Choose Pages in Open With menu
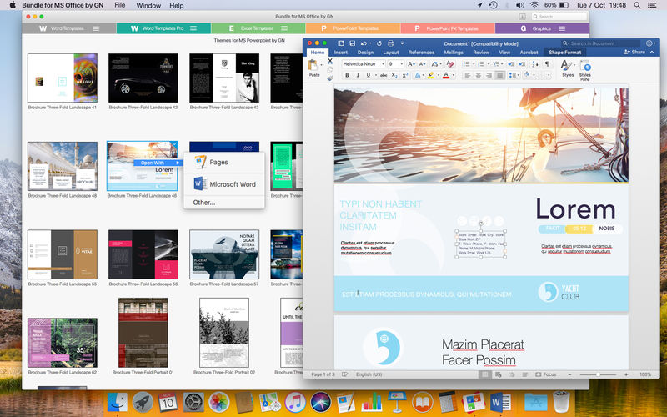 [x=224, y=162]
